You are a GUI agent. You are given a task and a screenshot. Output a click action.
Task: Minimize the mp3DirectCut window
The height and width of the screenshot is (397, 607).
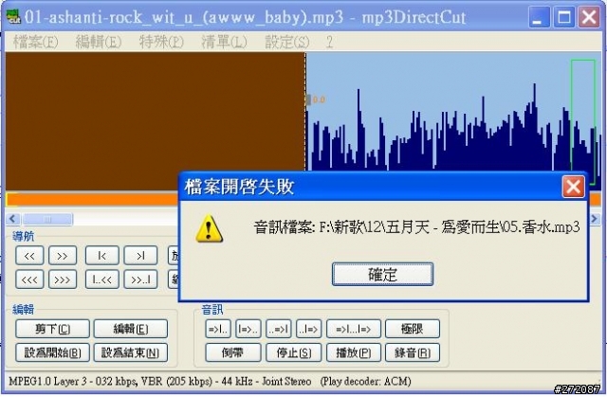tap(539, 17)
